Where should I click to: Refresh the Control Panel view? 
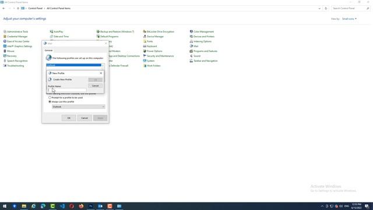[x=326, y=8]
